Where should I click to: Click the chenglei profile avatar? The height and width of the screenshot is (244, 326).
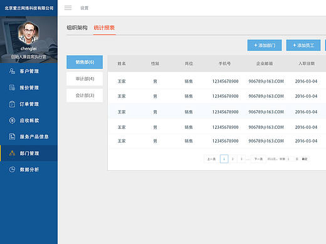[x=29, y=33]
